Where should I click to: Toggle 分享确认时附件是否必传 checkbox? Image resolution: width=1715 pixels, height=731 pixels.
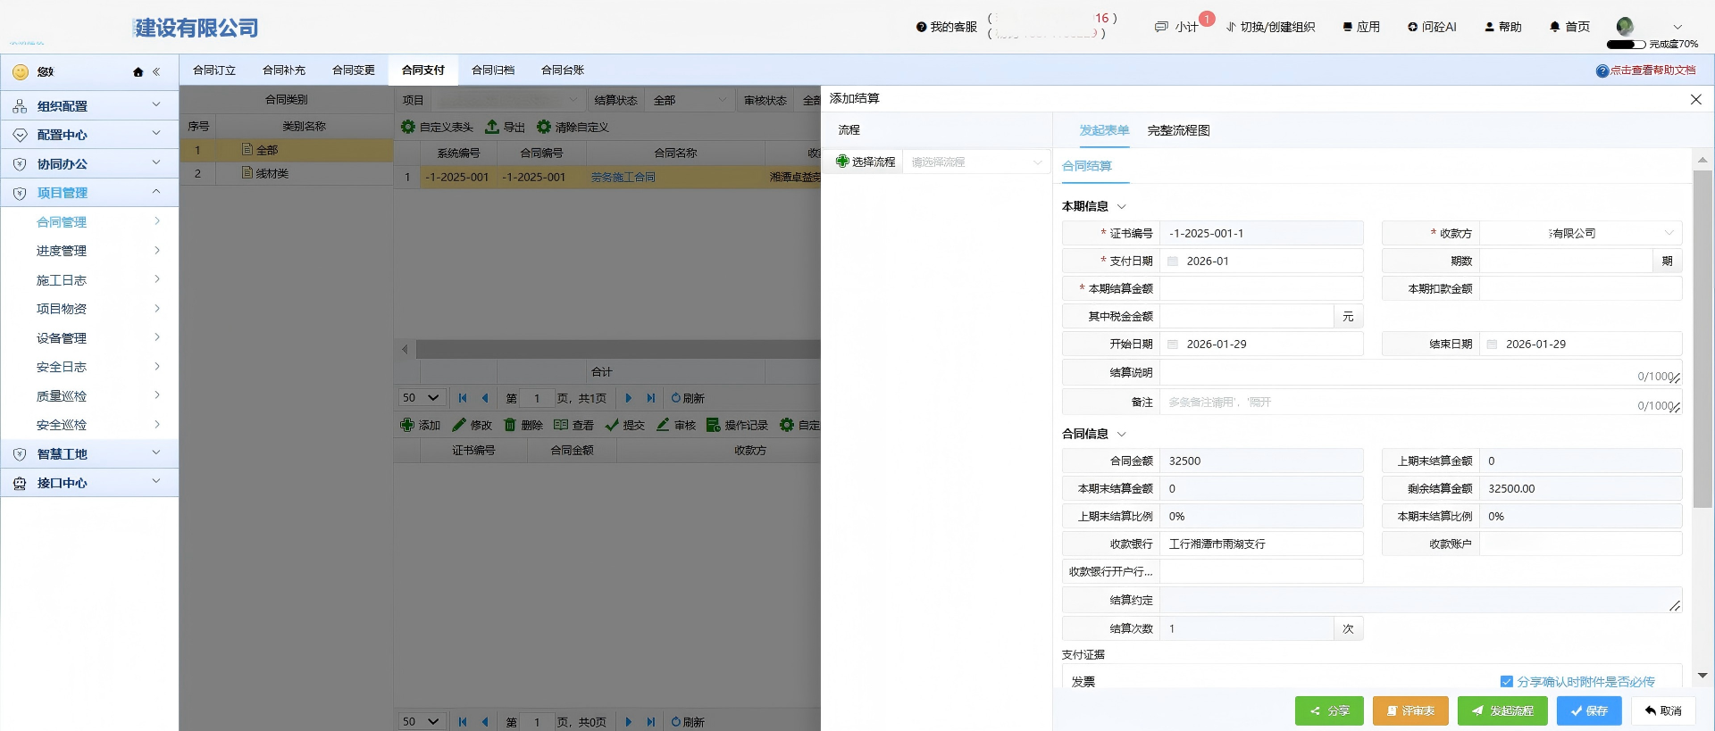click(1506, 681)
